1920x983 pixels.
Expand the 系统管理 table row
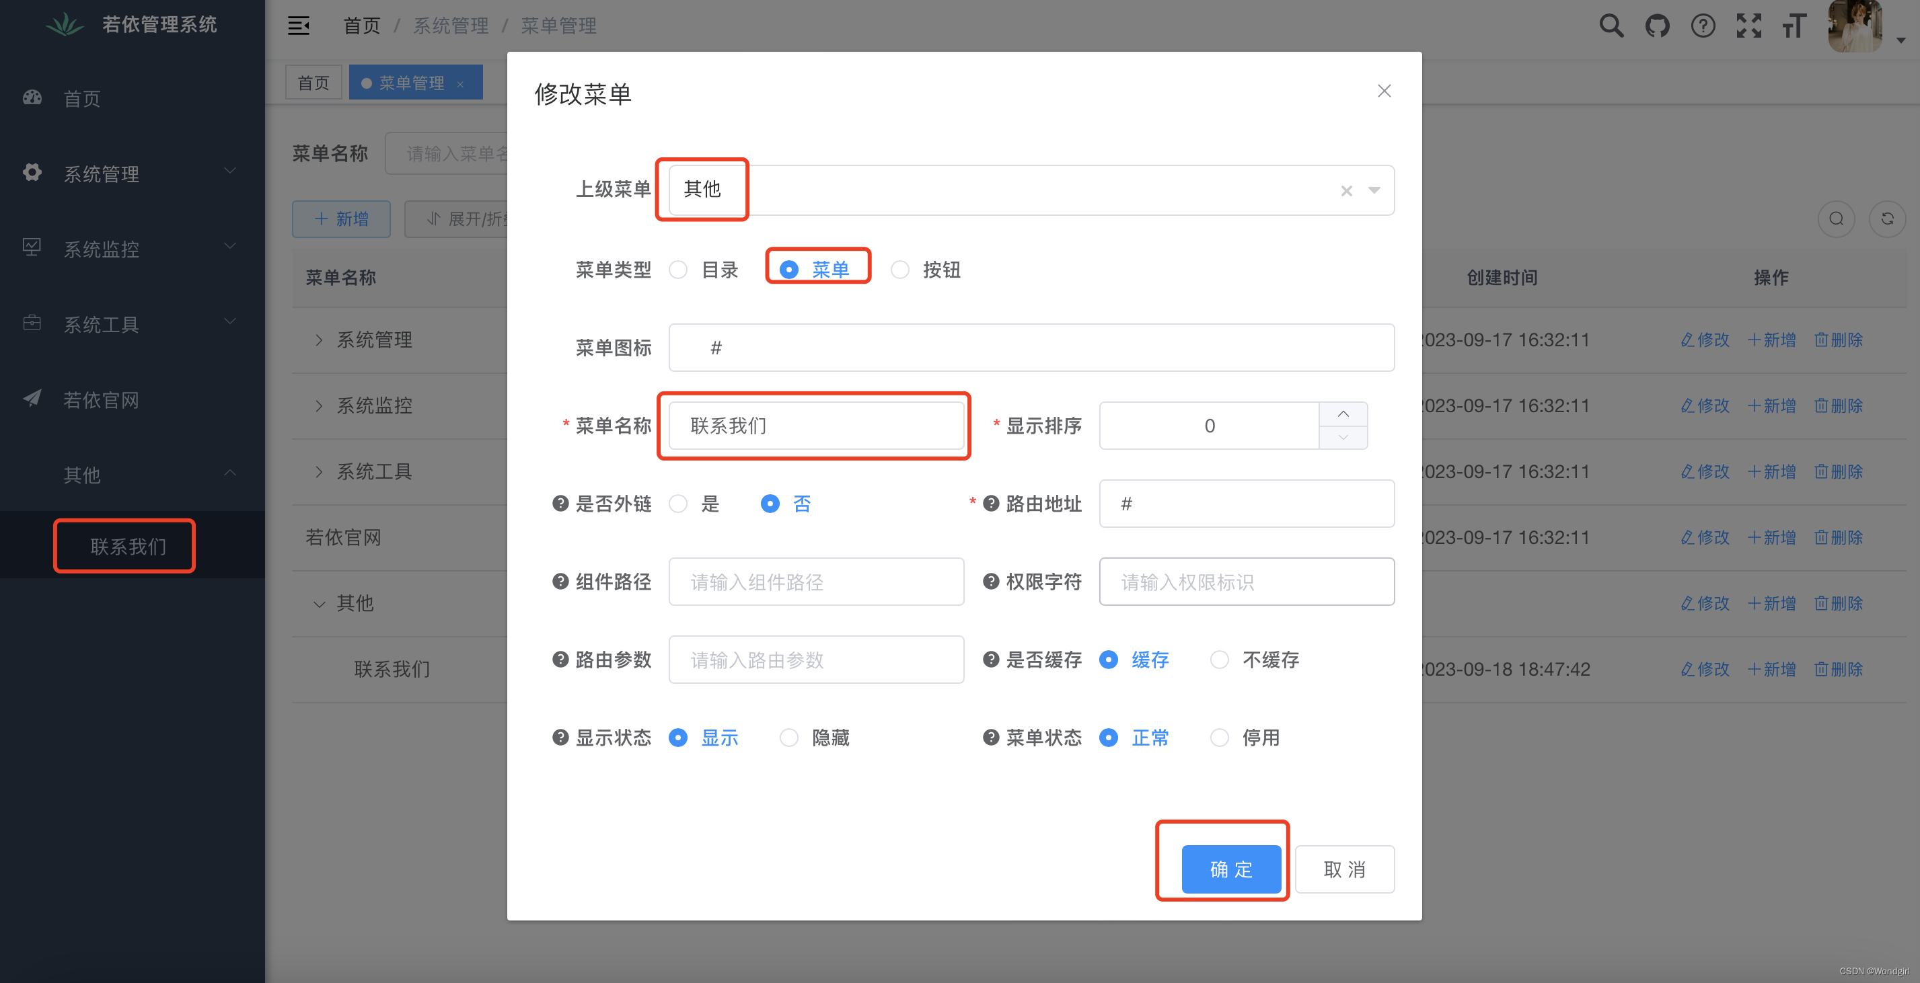pos(318,340)
